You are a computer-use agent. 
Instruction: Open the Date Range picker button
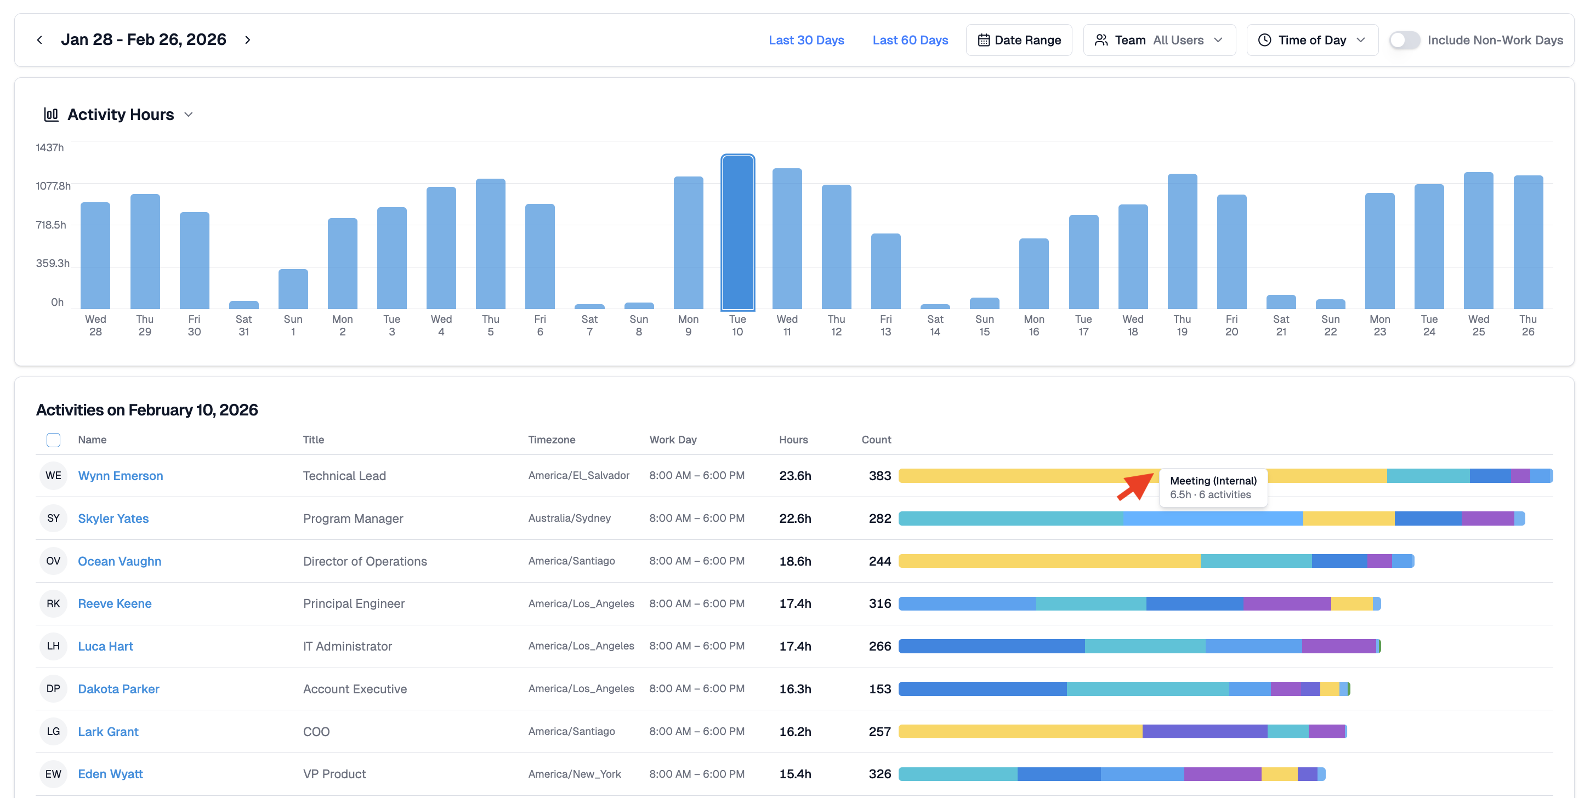coord(1019,40)
